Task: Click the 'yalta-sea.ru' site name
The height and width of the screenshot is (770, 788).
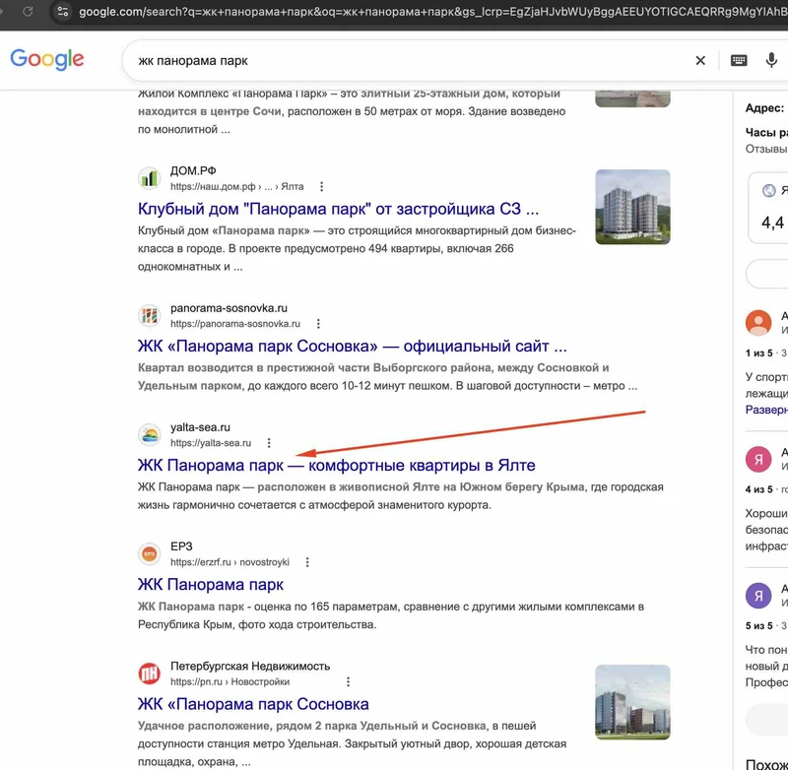Action: pos(200,427)
